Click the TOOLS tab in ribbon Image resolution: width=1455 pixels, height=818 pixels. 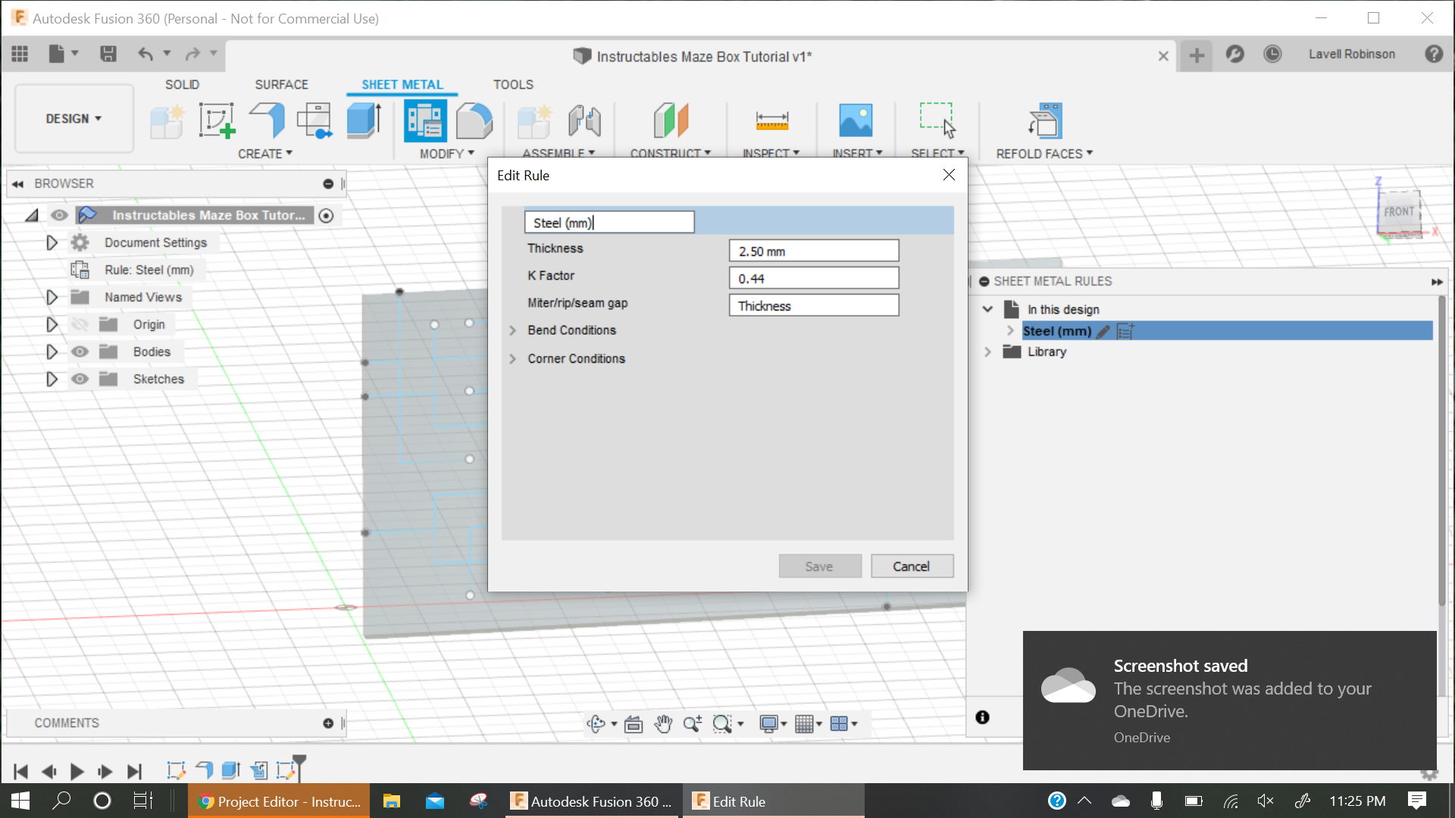tap(512, 84)
